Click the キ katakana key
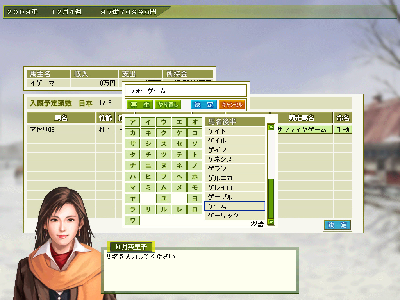Image resolution: width=400 pixels, height=300 pixels. pyautogui.click(x=148, y=133)
